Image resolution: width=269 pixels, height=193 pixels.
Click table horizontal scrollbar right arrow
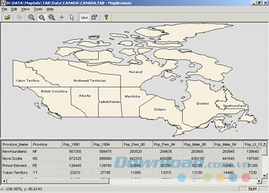259,181
